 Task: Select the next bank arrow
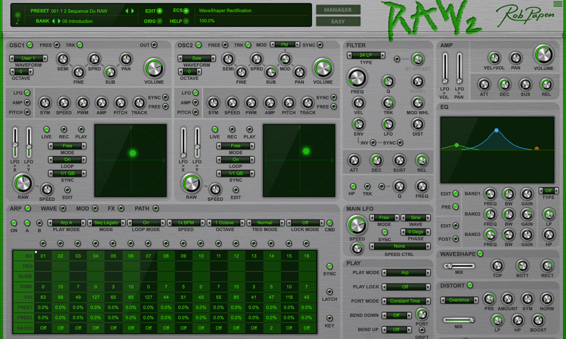[59, 21]
